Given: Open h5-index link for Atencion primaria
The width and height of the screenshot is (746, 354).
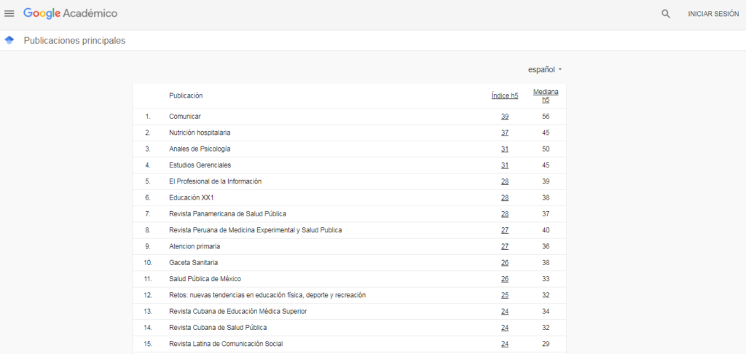Looking at the screenshot, I should tap(505, 246).
